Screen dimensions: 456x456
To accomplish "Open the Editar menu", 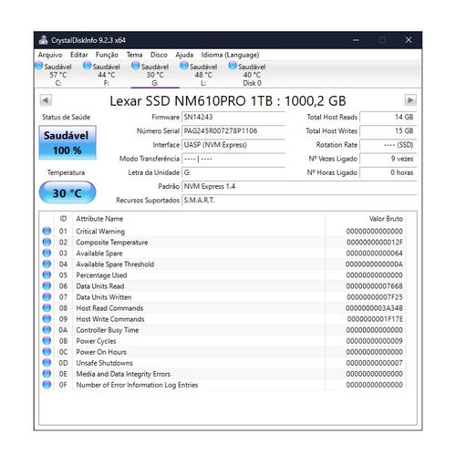I will 79,55.
